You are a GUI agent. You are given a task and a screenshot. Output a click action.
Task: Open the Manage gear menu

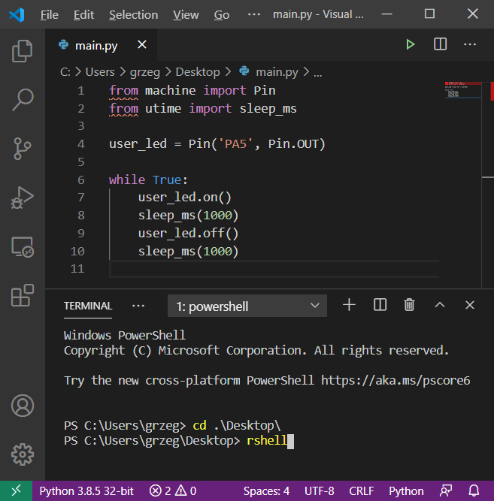22,454
